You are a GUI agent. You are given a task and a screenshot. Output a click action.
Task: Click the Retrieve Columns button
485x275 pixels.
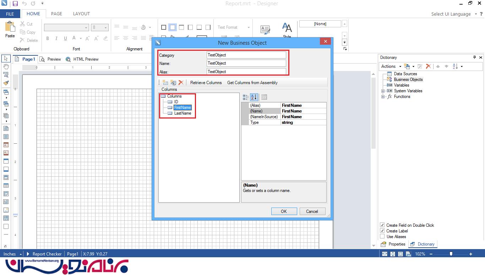[x=206, y=83]
